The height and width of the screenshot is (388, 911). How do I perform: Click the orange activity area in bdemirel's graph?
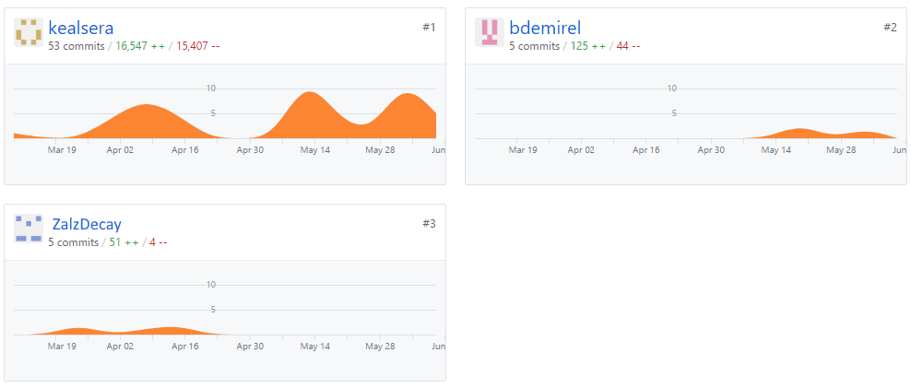pos(799,133)
